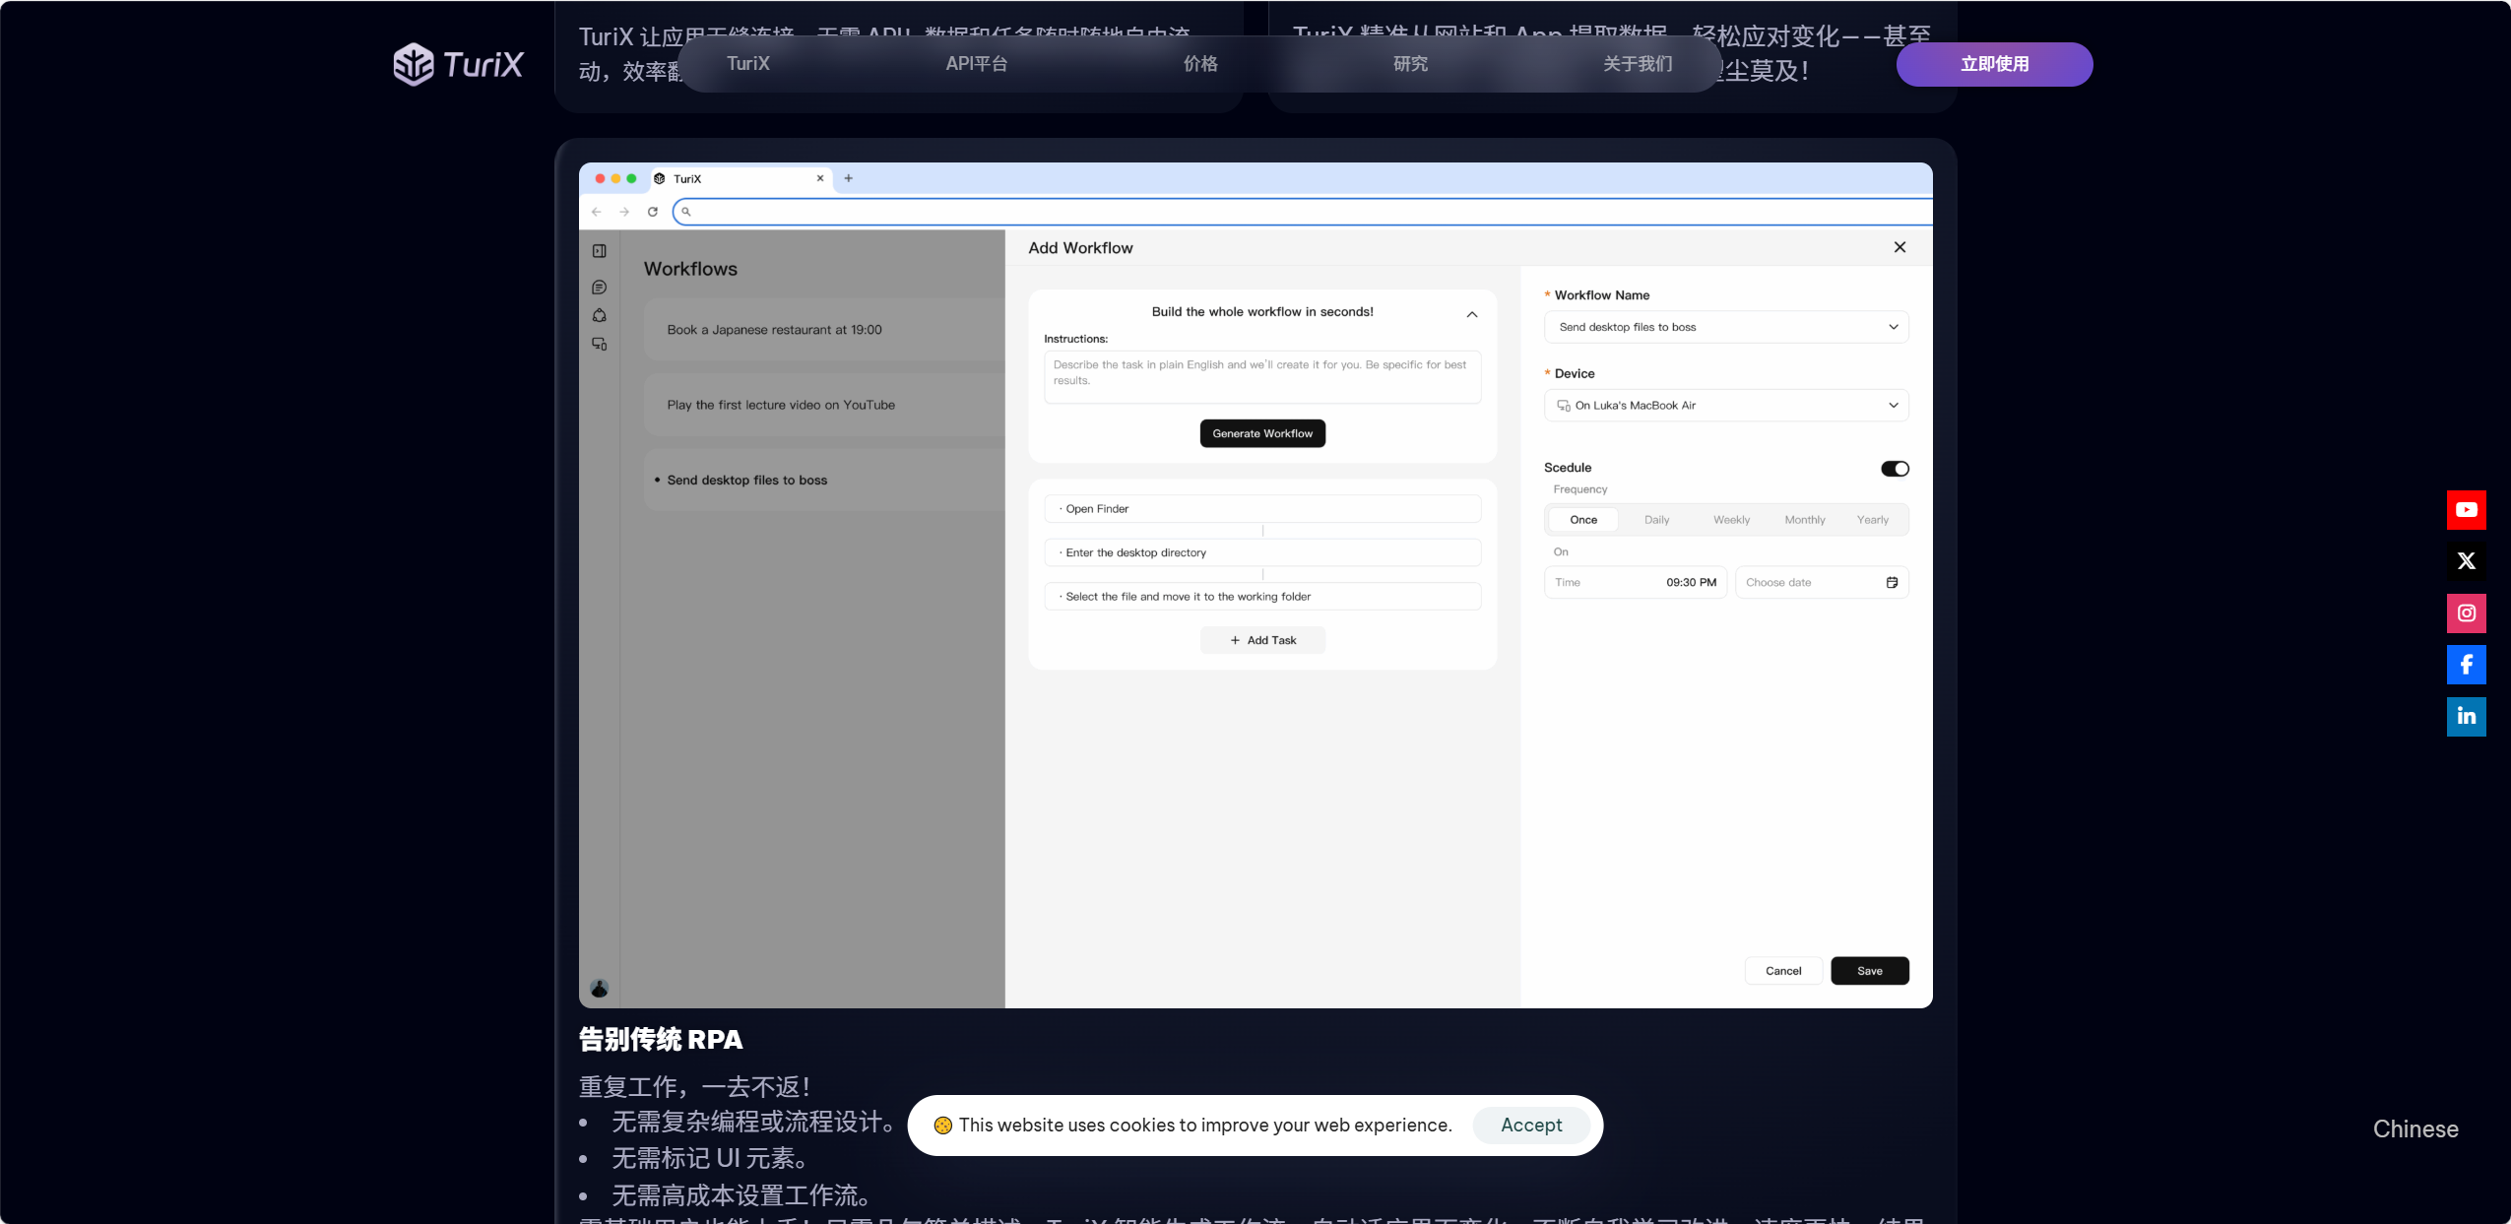Select the move file to working folder task
Screen dimensions: 2511x1224
tap(1262, 597)
